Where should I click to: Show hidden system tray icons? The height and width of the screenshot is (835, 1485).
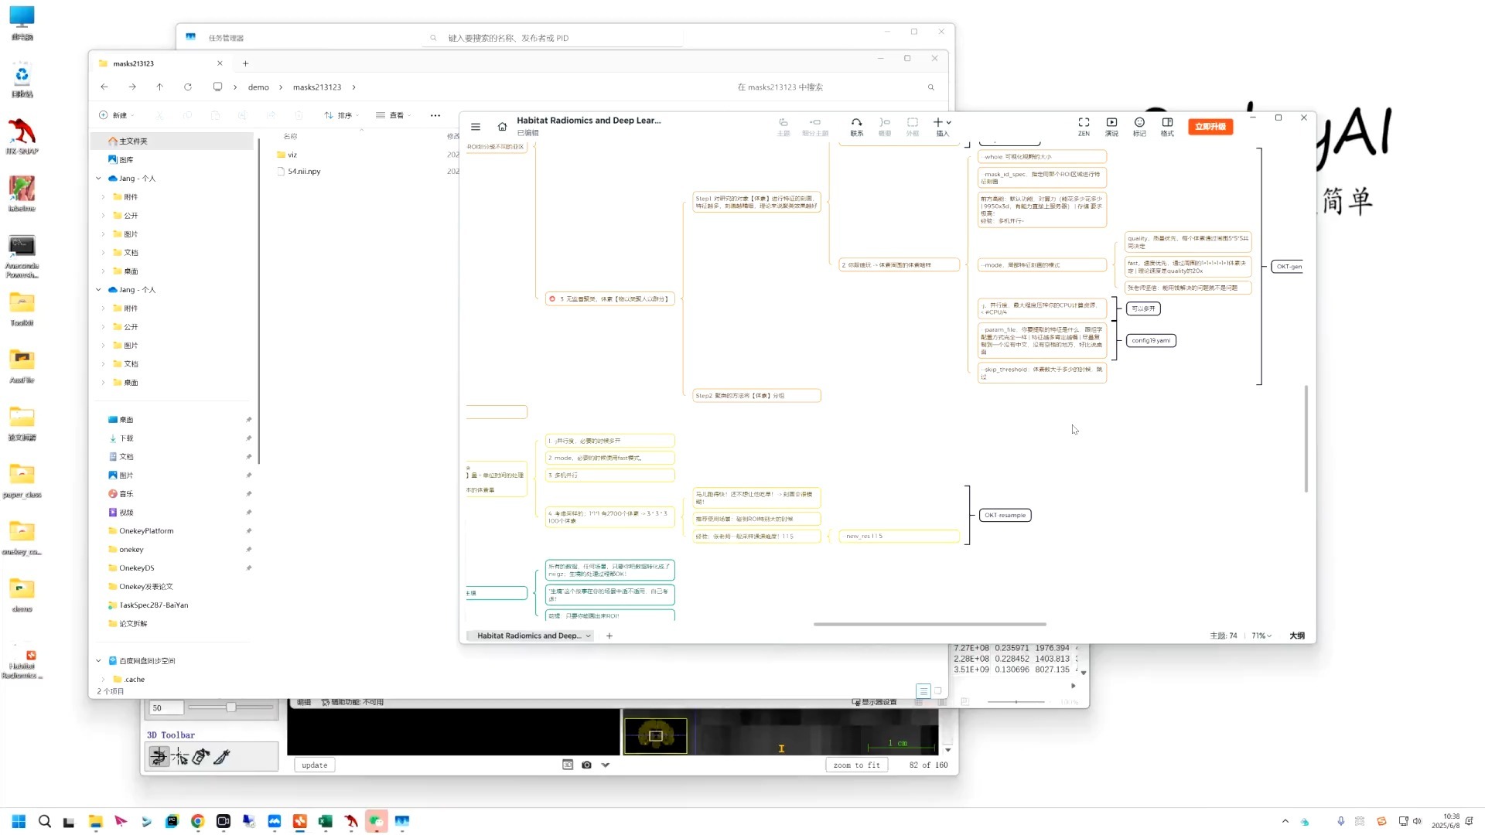[1285, 821]
